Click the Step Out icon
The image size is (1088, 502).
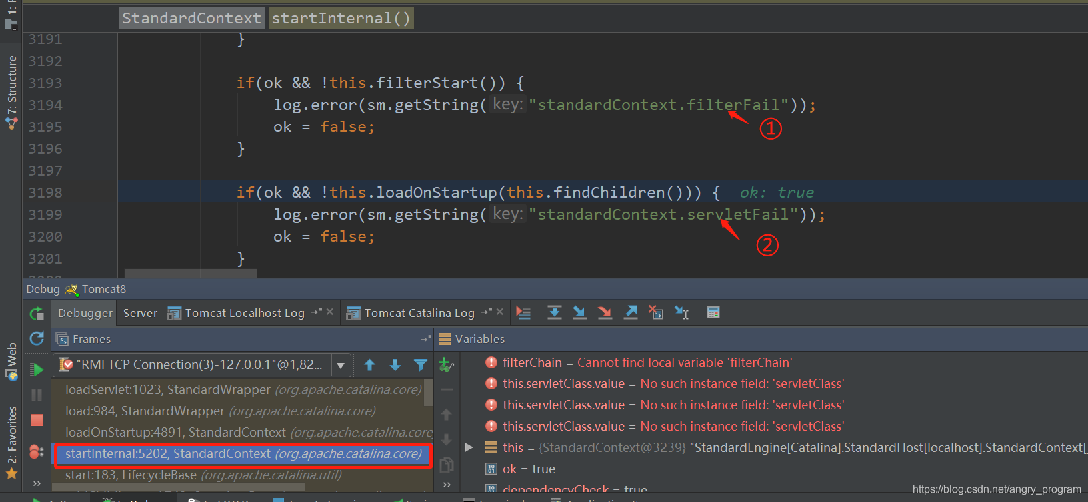pyautogui.click(x=631, y=312)
